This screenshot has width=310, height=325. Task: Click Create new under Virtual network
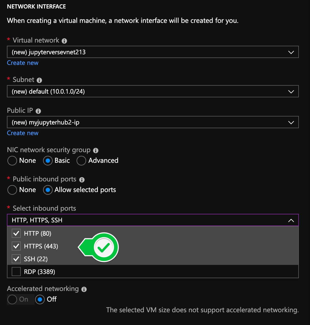pos(23,63)
